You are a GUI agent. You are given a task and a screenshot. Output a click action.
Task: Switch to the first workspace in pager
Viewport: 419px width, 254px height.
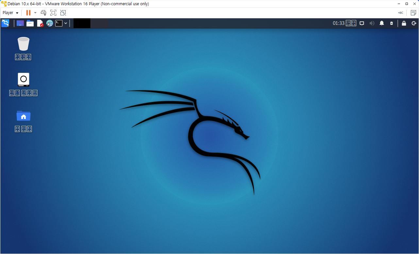(x=82, y=23)
